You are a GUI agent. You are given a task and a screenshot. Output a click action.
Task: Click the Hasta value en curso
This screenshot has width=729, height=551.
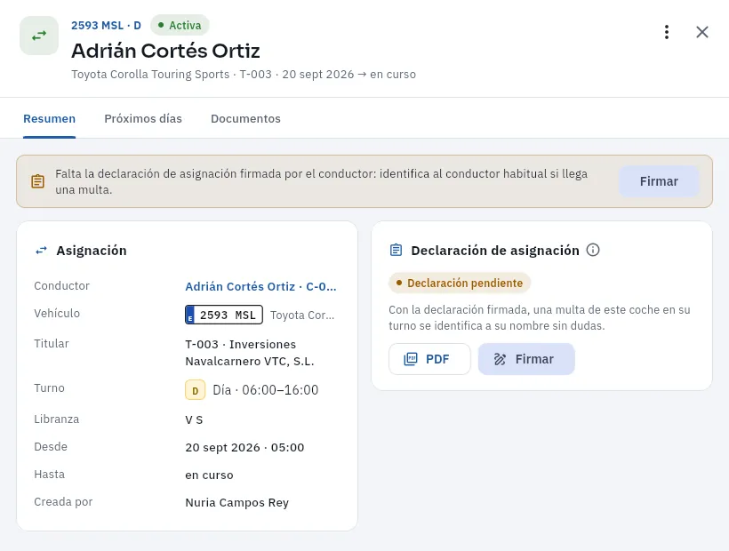pyautogui.click(x=209, y=475)
